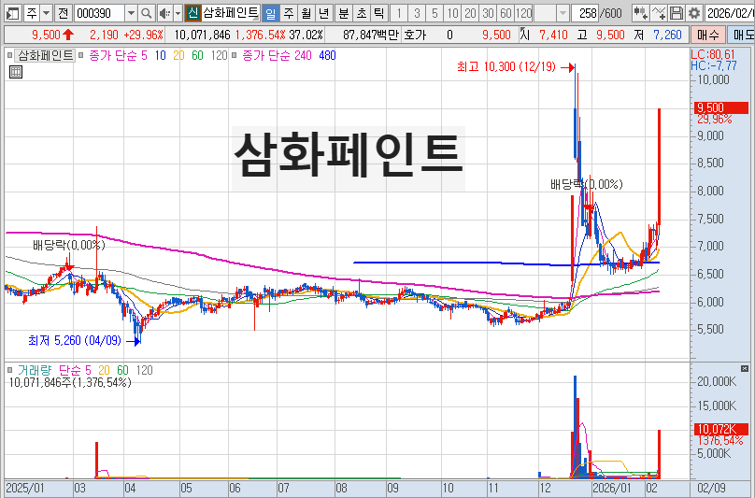Edit the 258 candle count field

click(586, 13)
